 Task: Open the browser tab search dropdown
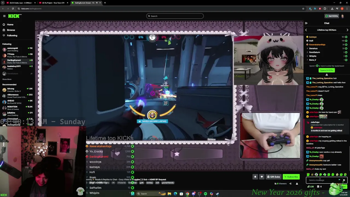point(3,3)
